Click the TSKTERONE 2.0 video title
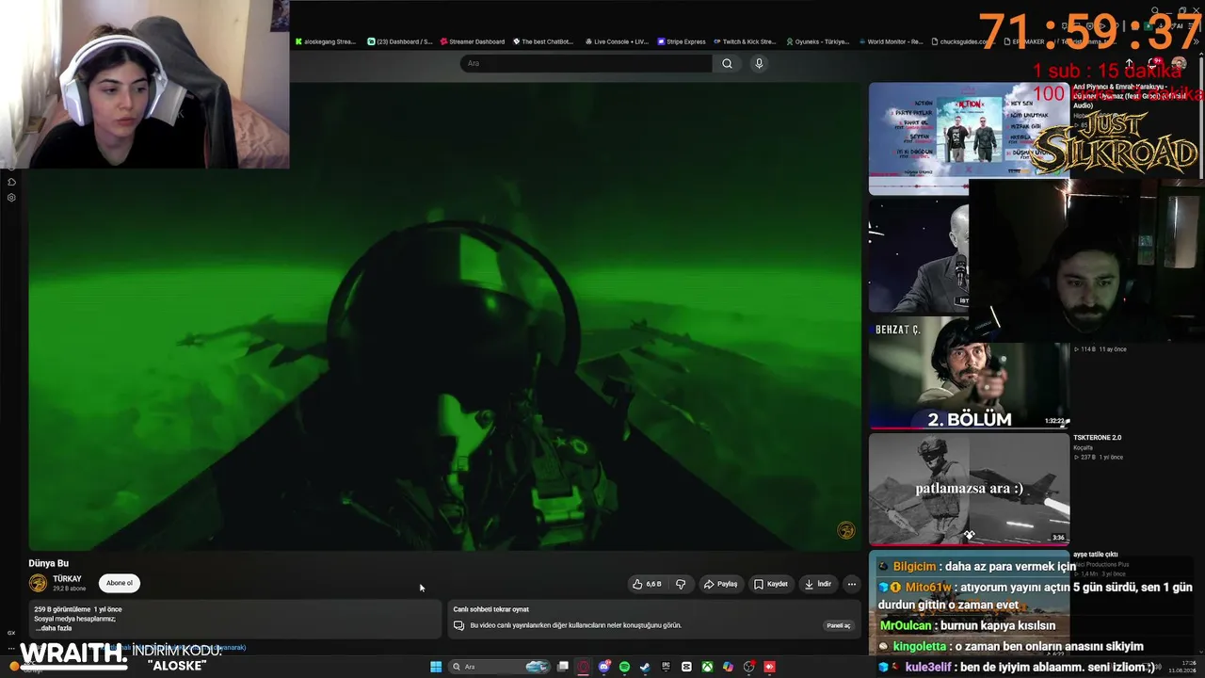This screenshot has height=678, width=1205. coord(1098,438)
